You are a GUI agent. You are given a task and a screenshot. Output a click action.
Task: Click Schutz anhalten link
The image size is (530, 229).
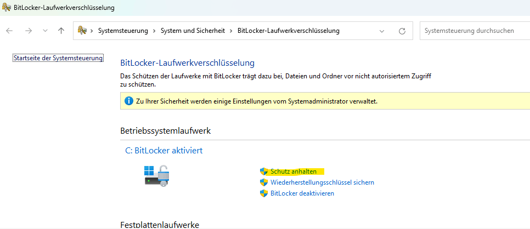click(294, 171)
